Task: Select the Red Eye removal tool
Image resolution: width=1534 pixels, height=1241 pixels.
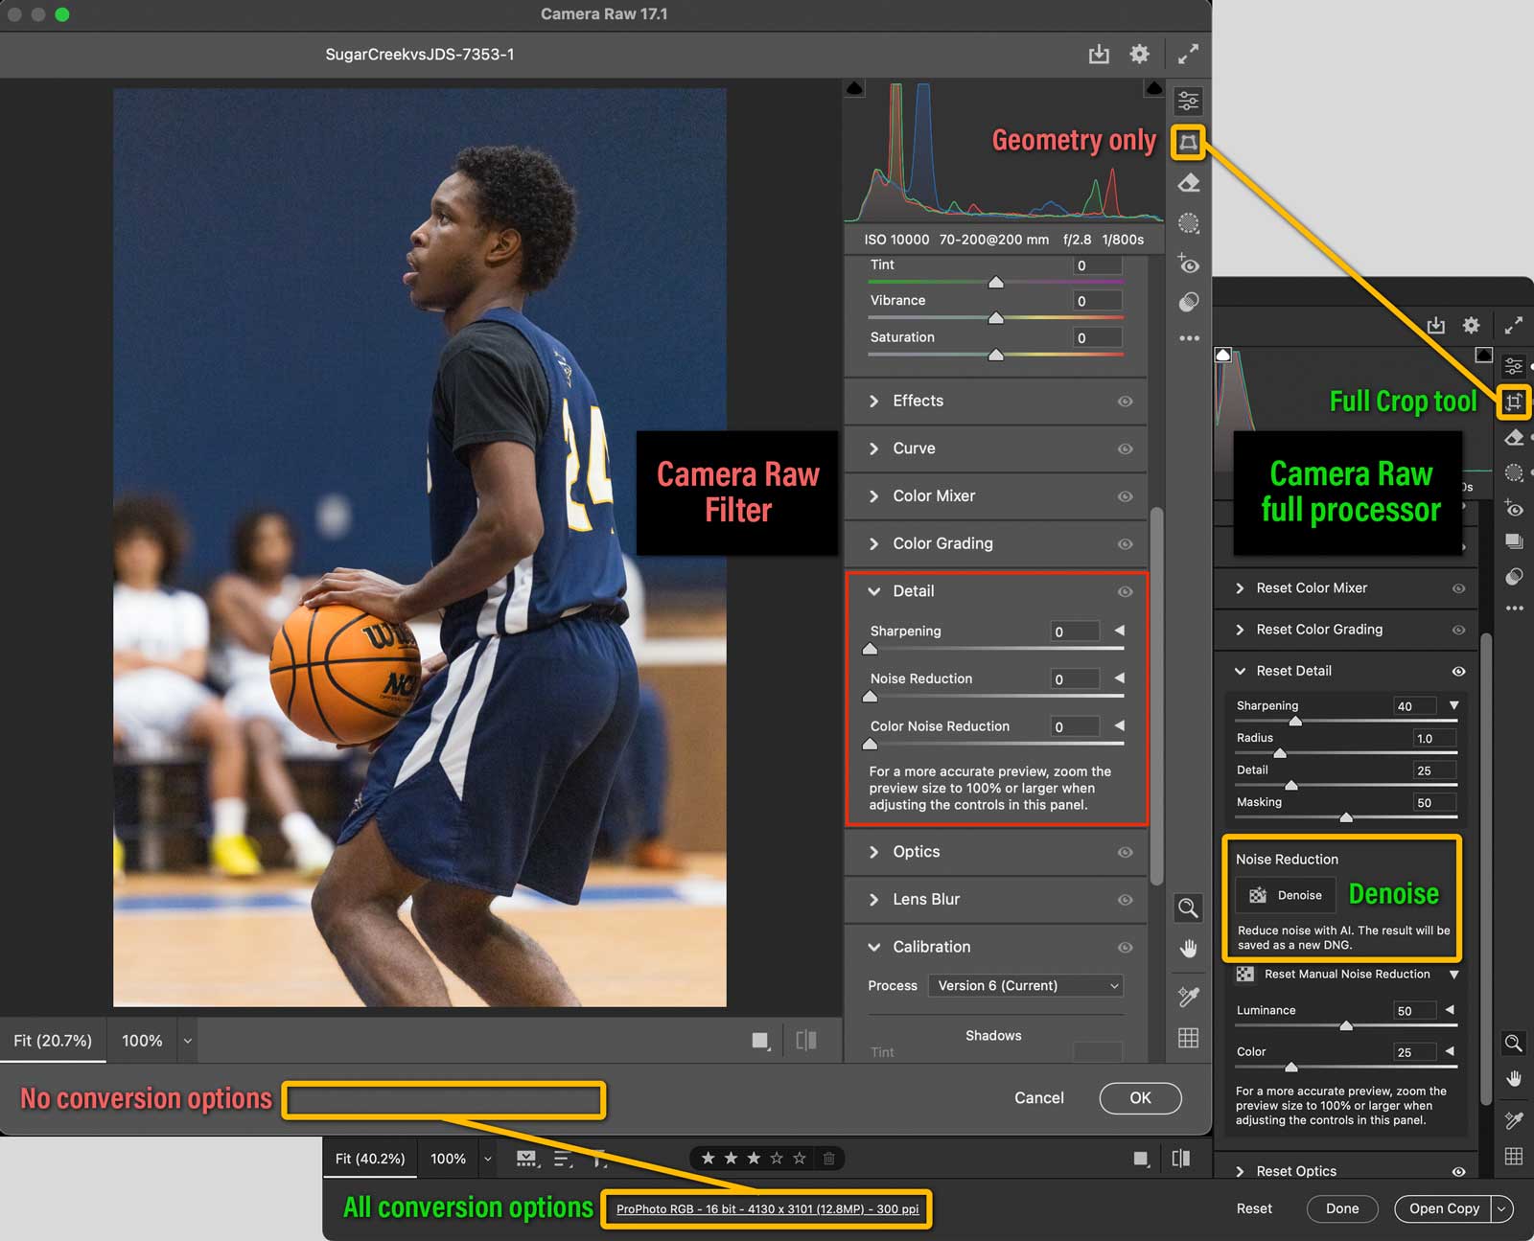Action: click(1188, 264)
